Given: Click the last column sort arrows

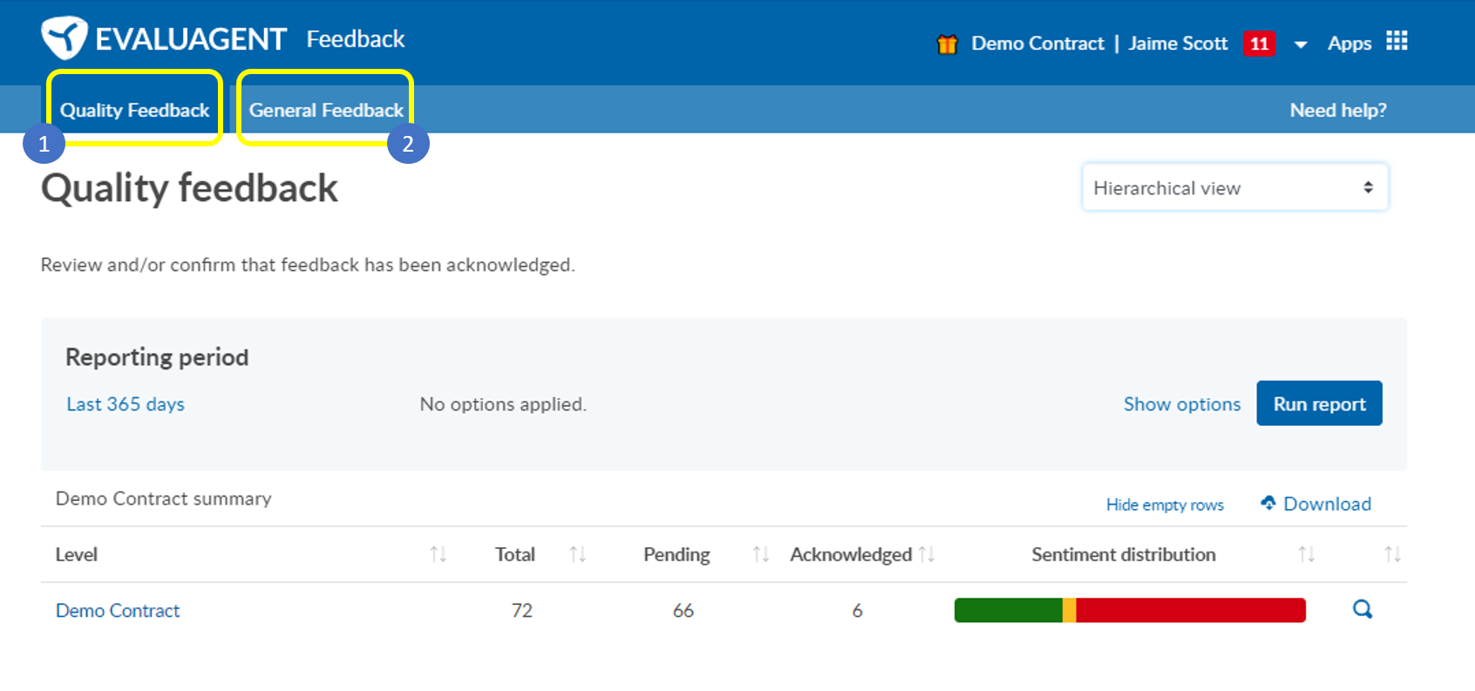Looking at the screenshot, I should (x=1393, y=554).
